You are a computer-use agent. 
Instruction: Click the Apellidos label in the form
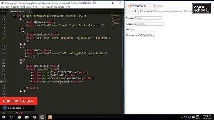point(131,24)
